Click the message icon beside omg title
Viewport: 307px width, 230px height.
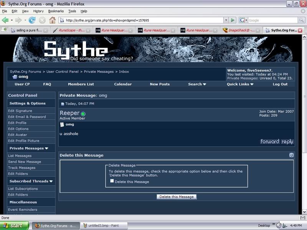tap(62, 124)
